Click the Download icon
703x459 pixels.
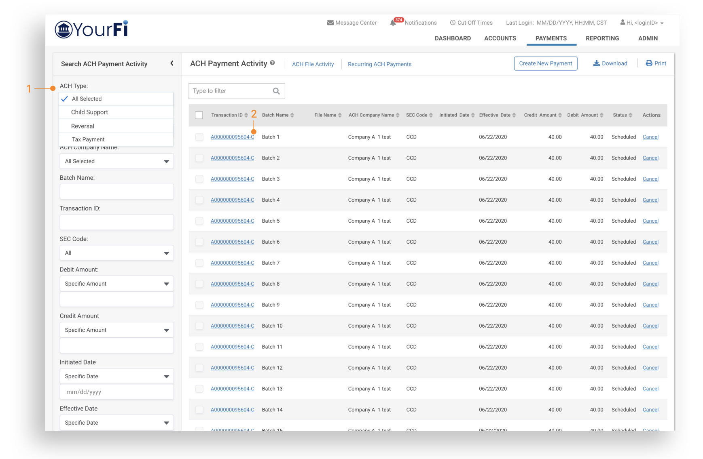coord(596,63)
